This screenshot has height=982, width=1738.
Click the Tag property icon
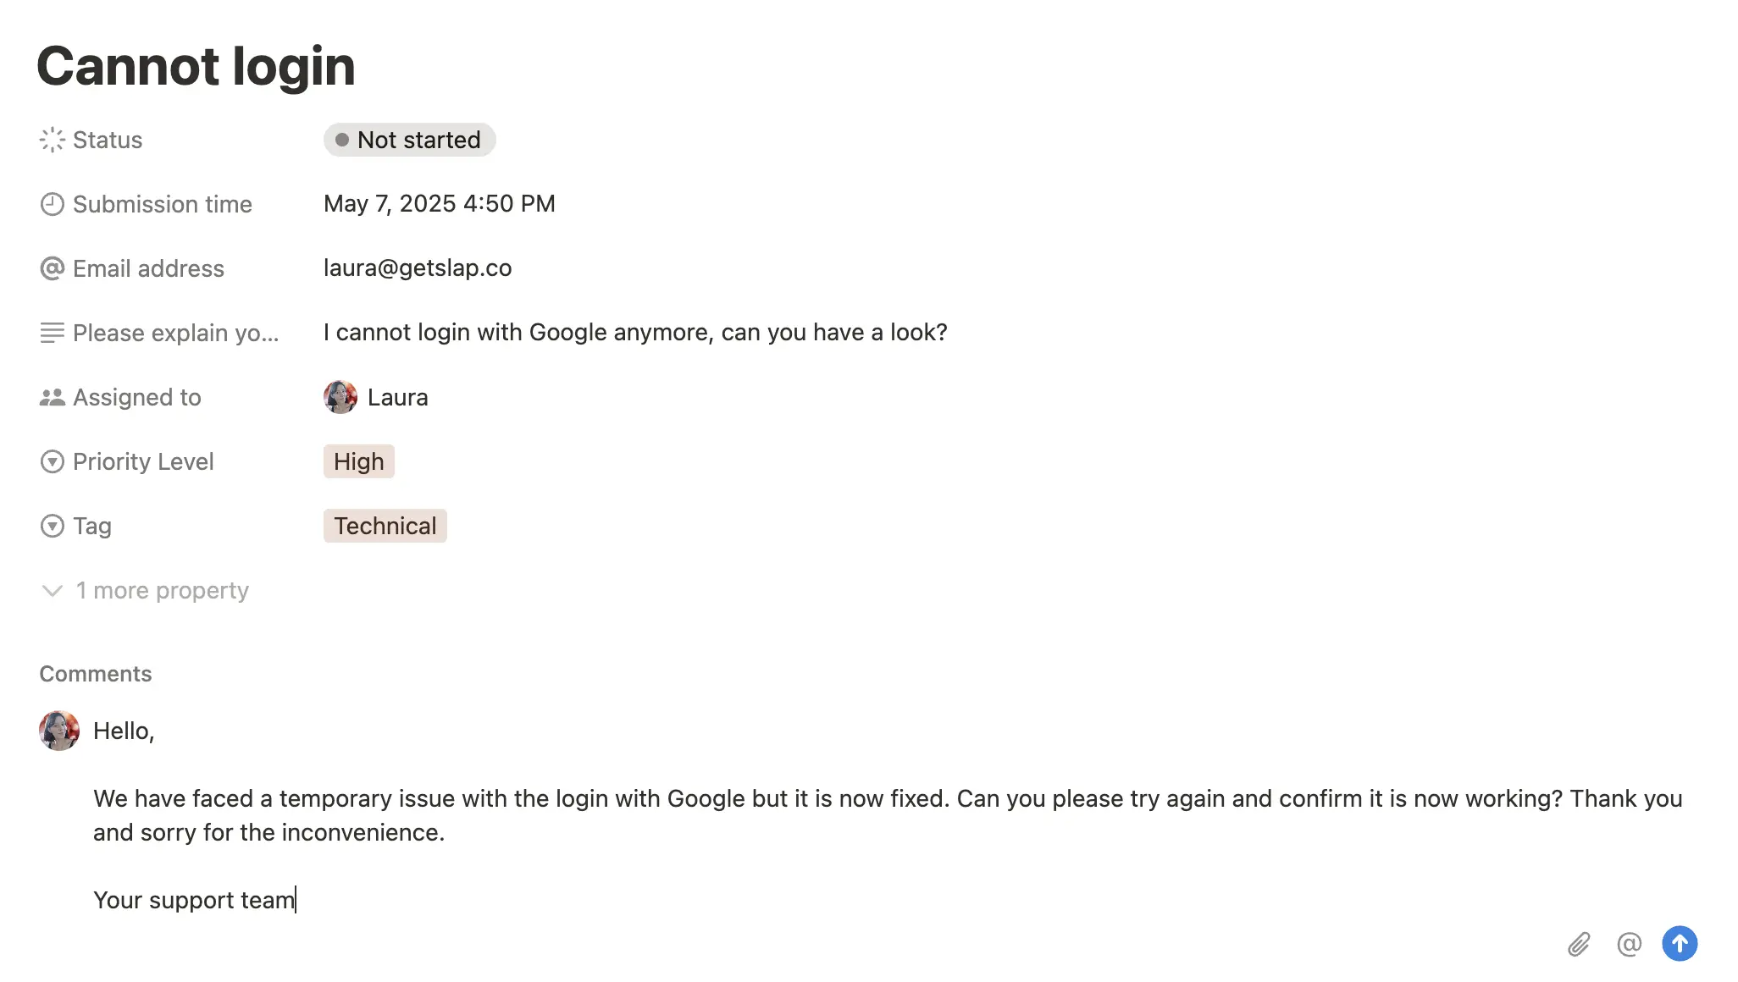coord(53,526)
